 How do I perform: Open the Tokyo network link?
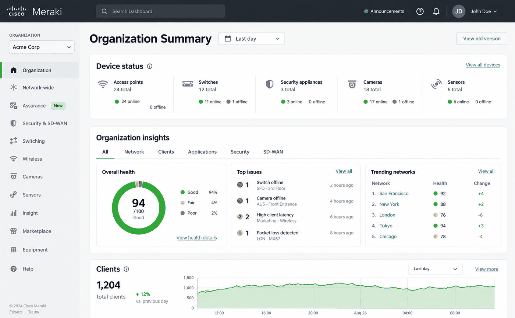coord(386,226)
